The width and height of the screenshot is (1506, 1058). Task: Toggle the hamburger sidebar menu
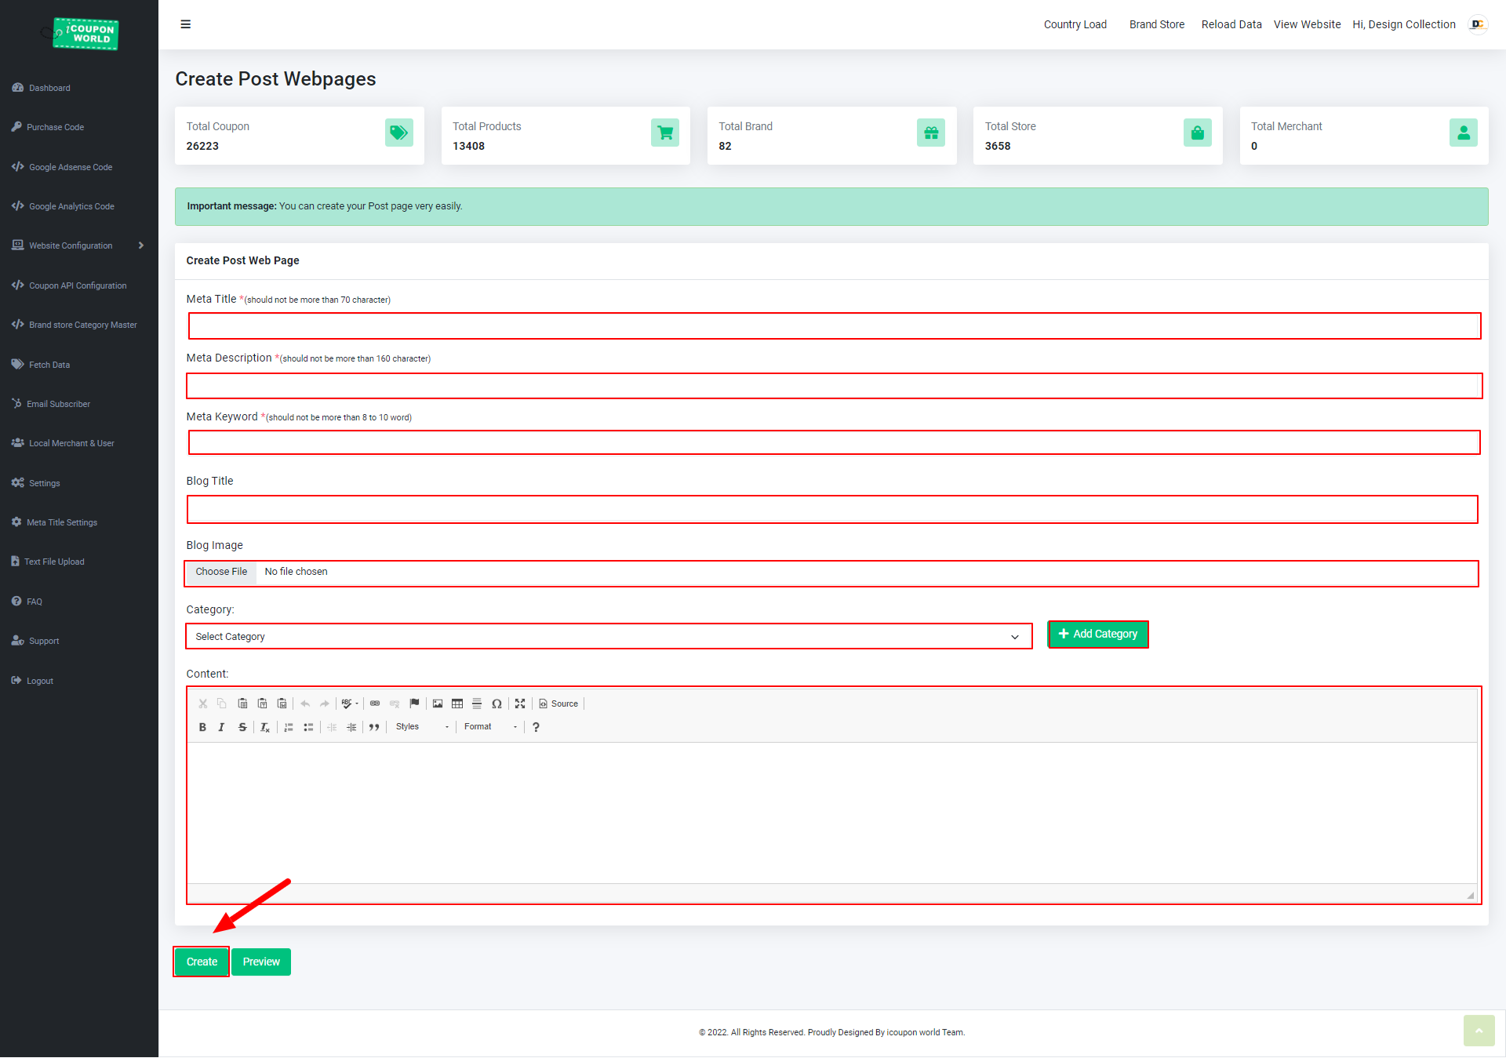[186, 24]
